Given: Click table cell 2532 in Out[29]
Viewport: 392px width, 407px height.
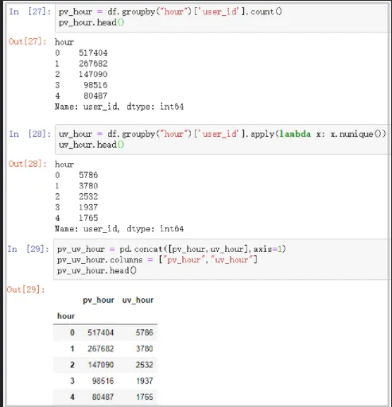Looking at the screenshot, I should (x=145, y=365).
